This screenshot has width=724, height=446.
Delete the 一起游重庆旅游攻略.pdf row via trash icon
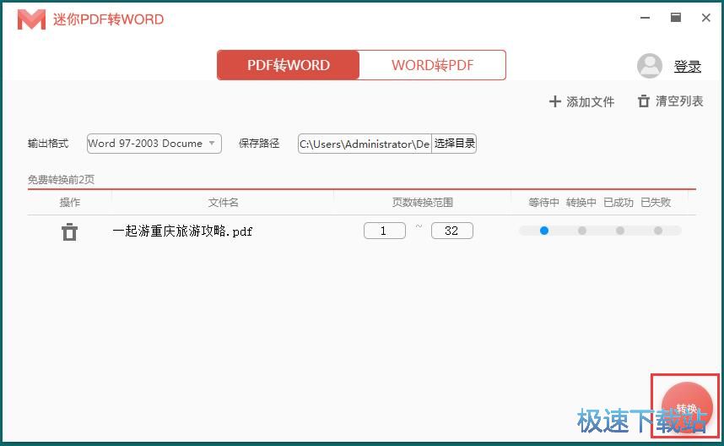coord(70,231)
